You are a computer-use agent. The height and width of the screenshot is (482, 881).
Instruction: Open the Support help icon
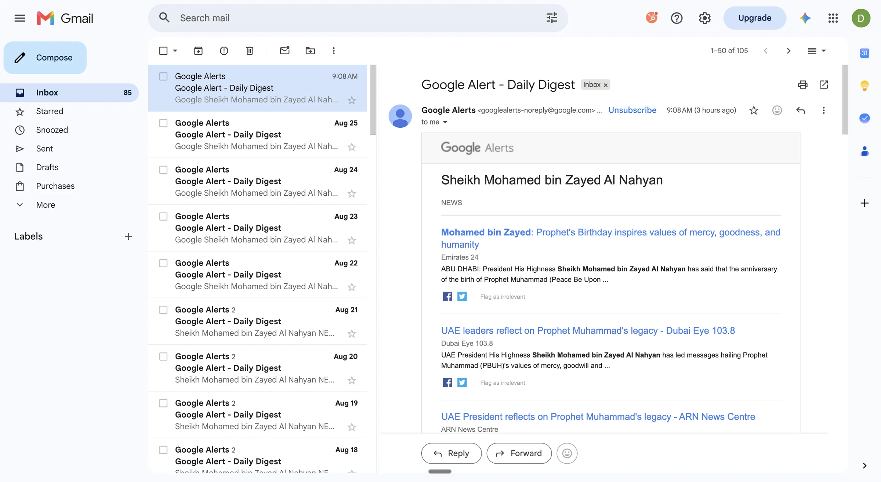point(677,18)
